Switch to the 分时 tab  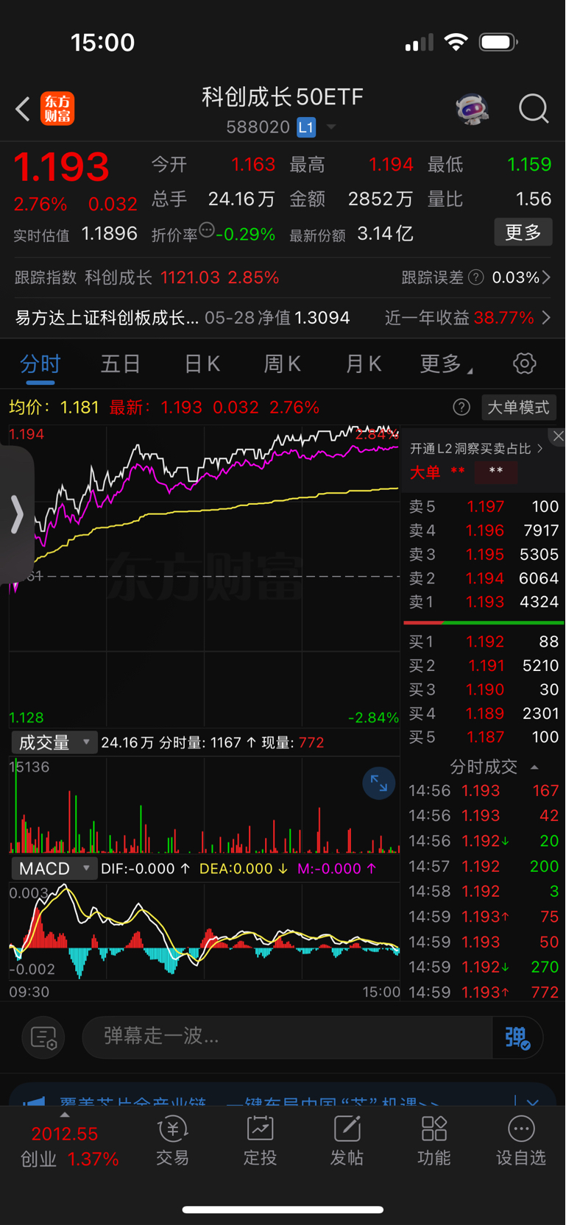pos(40,363)
